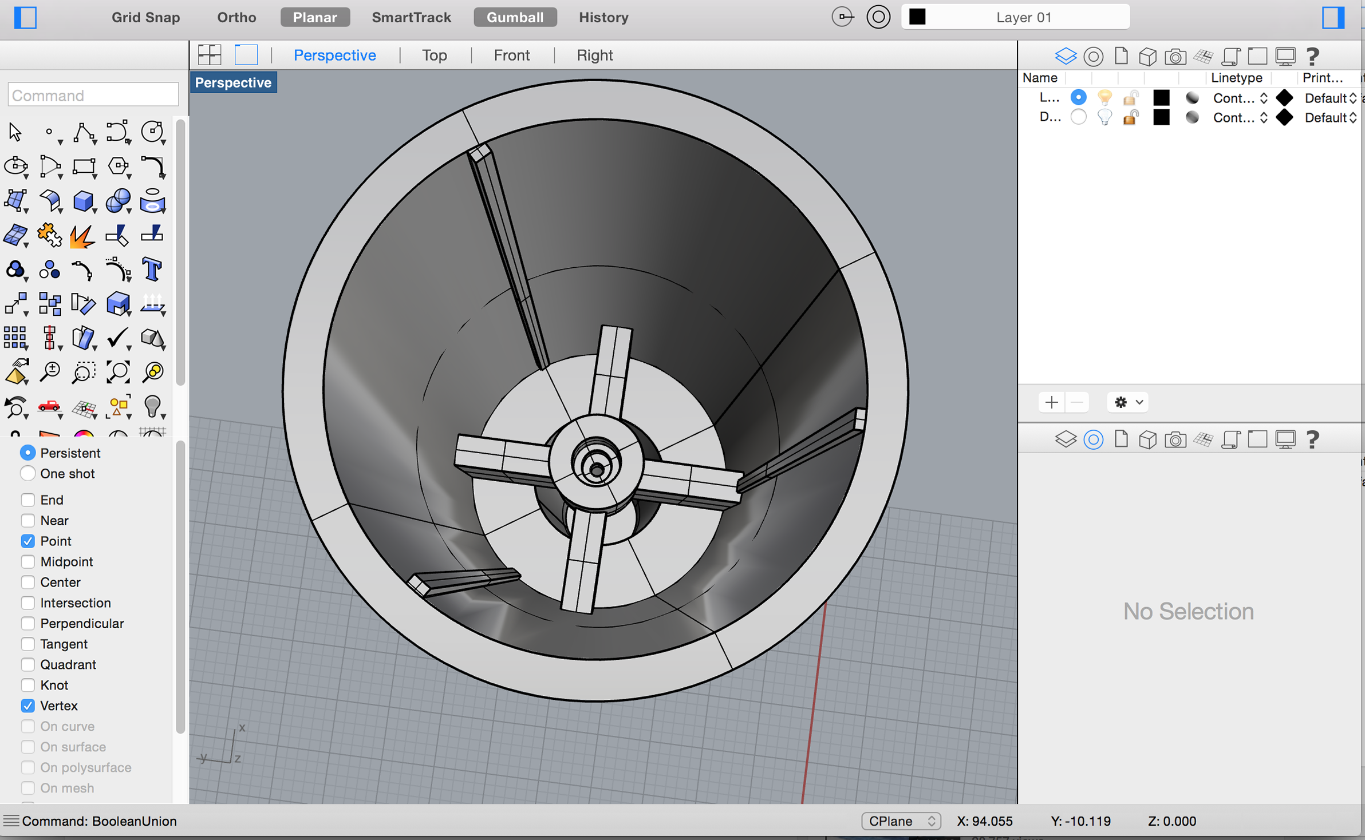The width and height of the screenshot is (1365, 840).
Task: Select the Polygon tool
Action: tap(119, 167)
